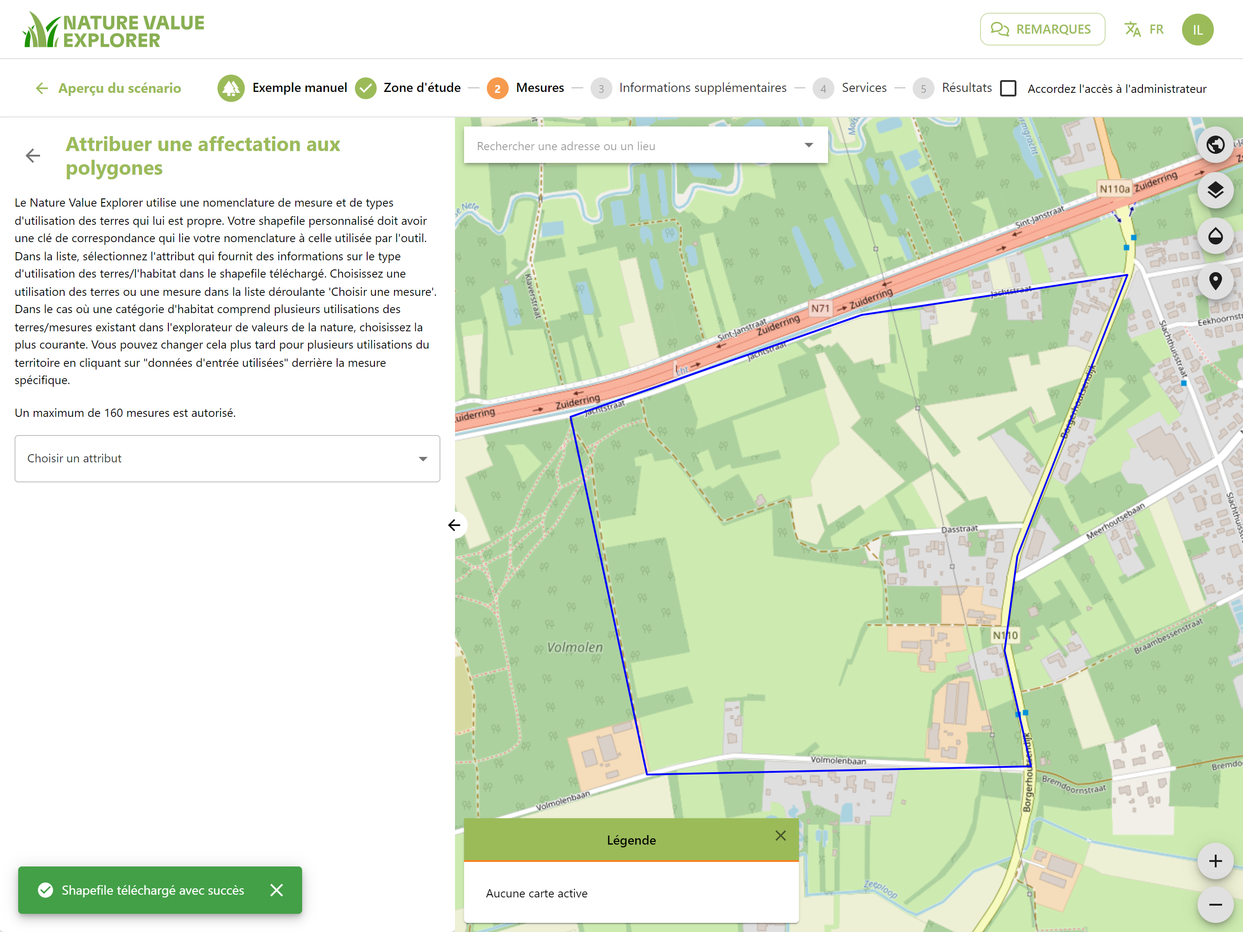Click the step 4 number circle
The width and height of the screenshot is (1243, 932).
[823, 88]
